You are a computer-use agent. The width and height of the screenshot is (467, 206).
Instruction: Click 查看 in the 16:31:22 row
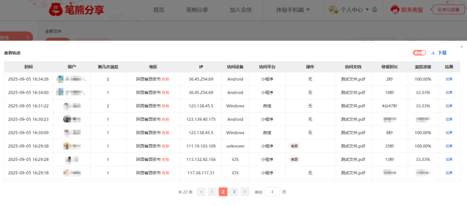pyautogui.click(x=166, y=106)
